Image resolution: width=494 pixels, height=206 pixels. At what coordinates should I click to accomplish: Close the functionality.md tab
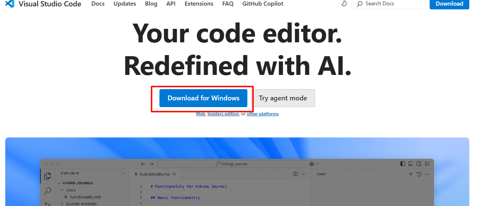[x=174, y=174]
